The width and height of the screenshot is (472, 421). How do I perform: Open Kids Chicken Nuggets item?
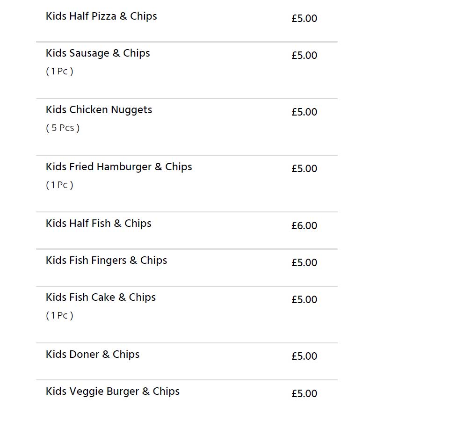point(99,110)
